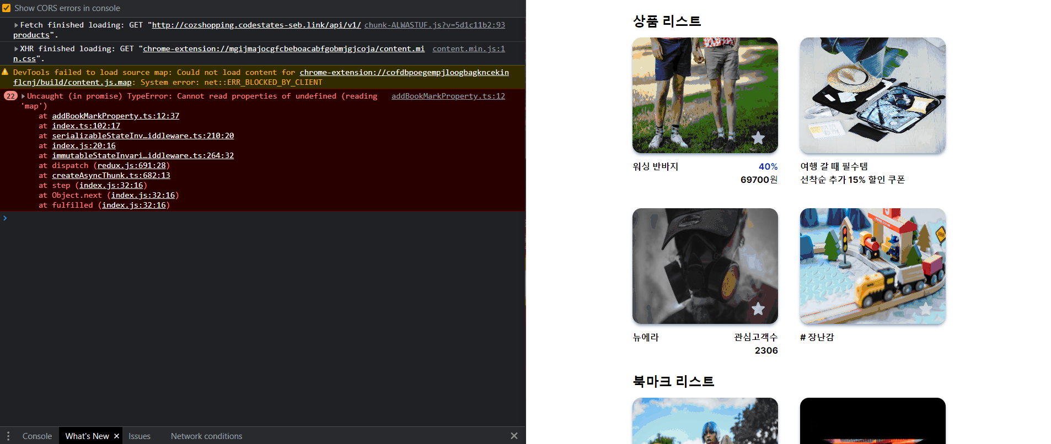1051x444 pixels.
Task: Open the dark second bookmark list thumbnail
Action: click(873, 421)
